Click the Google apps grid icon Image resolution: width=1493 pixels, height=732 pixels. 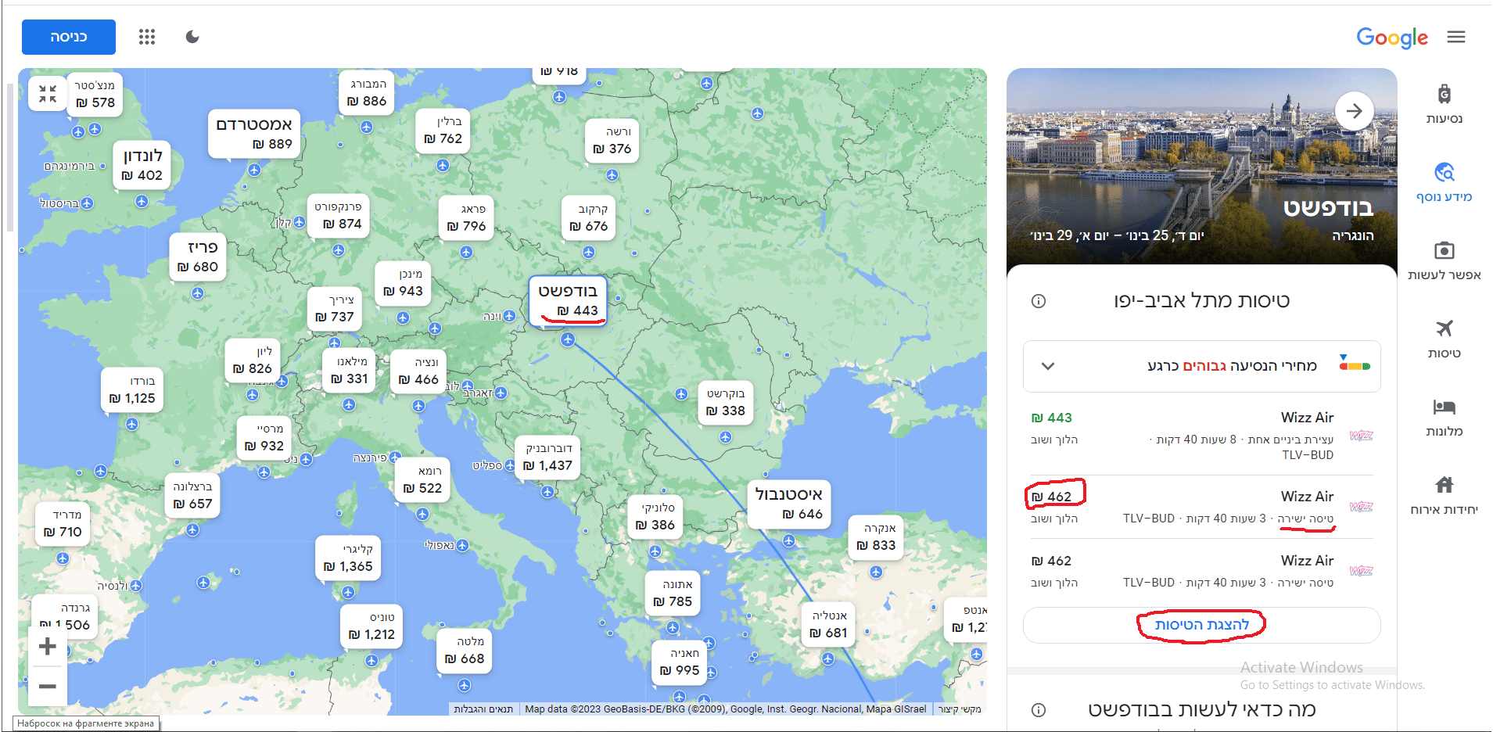point(147,37)
